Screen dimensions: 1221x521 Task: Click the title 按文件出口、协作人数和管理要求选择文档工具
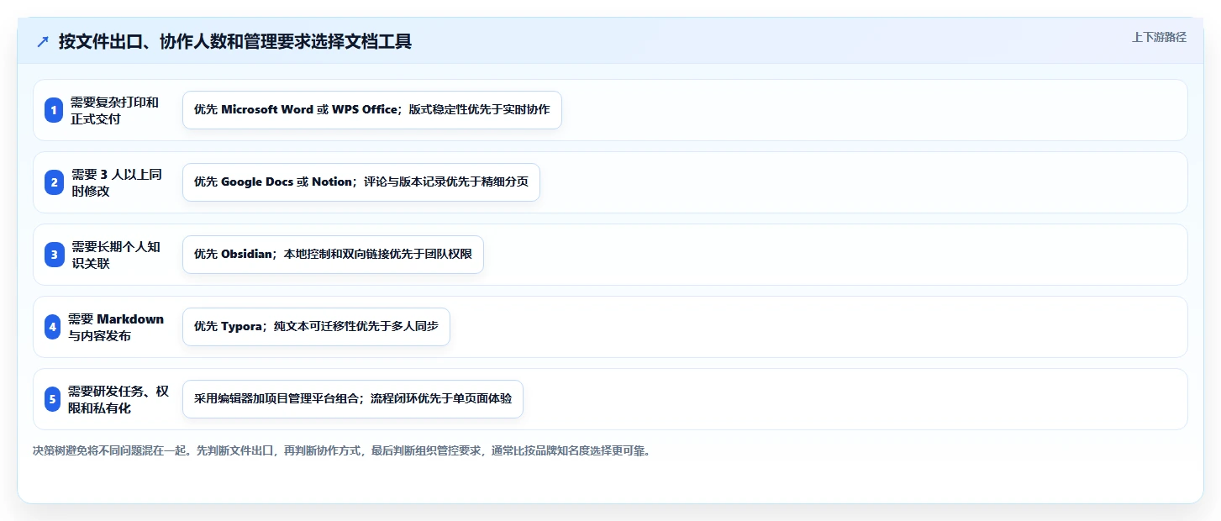click(235, 41)
